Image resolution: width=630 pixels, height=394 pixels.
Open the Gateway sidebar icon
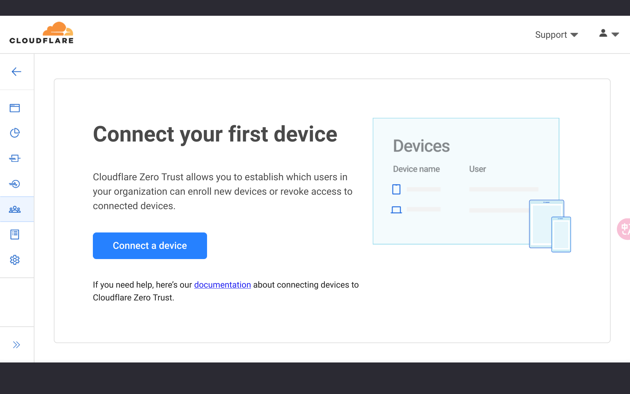pos(15,158)
